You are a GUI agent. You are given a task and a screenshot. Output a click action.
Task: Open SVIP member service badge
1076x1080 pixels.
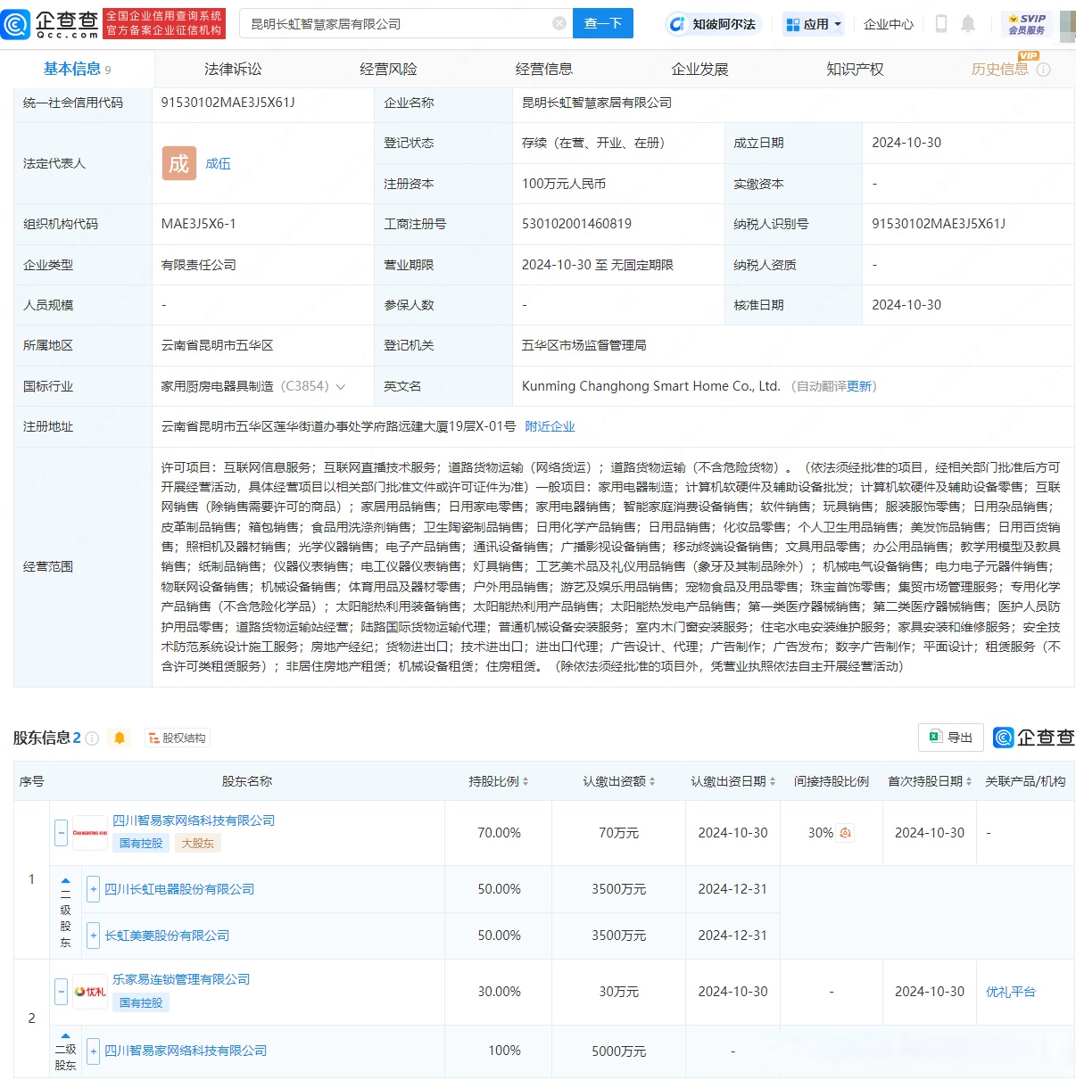click(x=1026, y=24)
